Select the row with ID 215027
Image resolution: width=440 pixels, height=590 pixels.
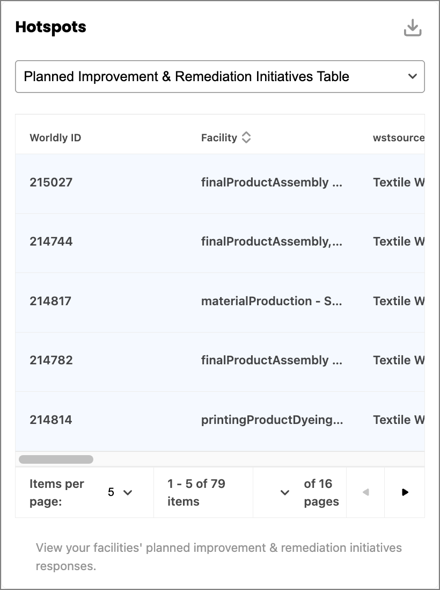pyautogui.click(x=220, y=184)
